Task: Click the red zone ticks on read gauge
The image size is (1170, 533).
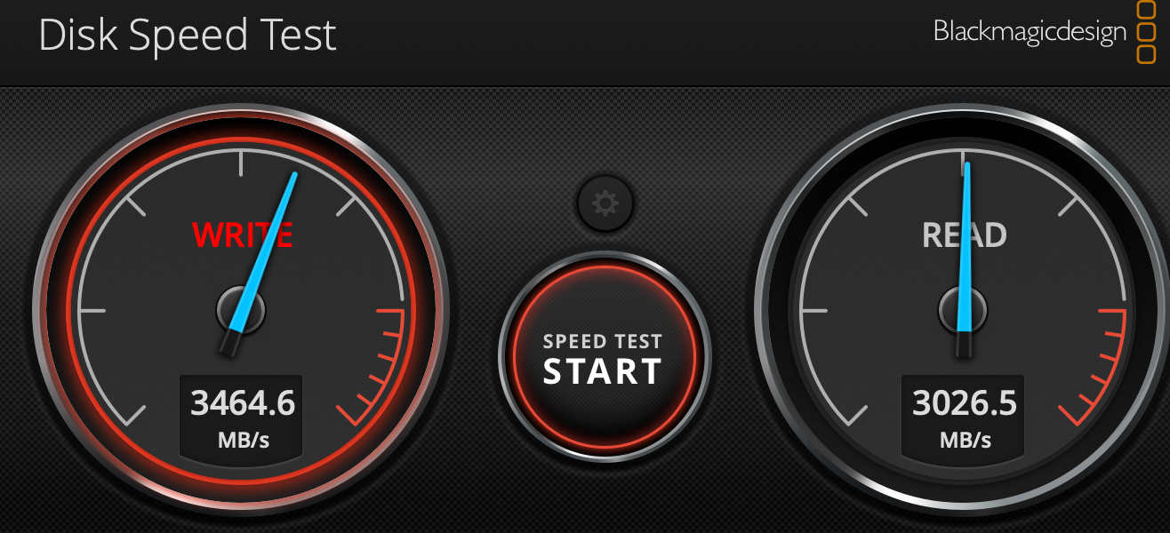Action: click(x=1100, y=364)
